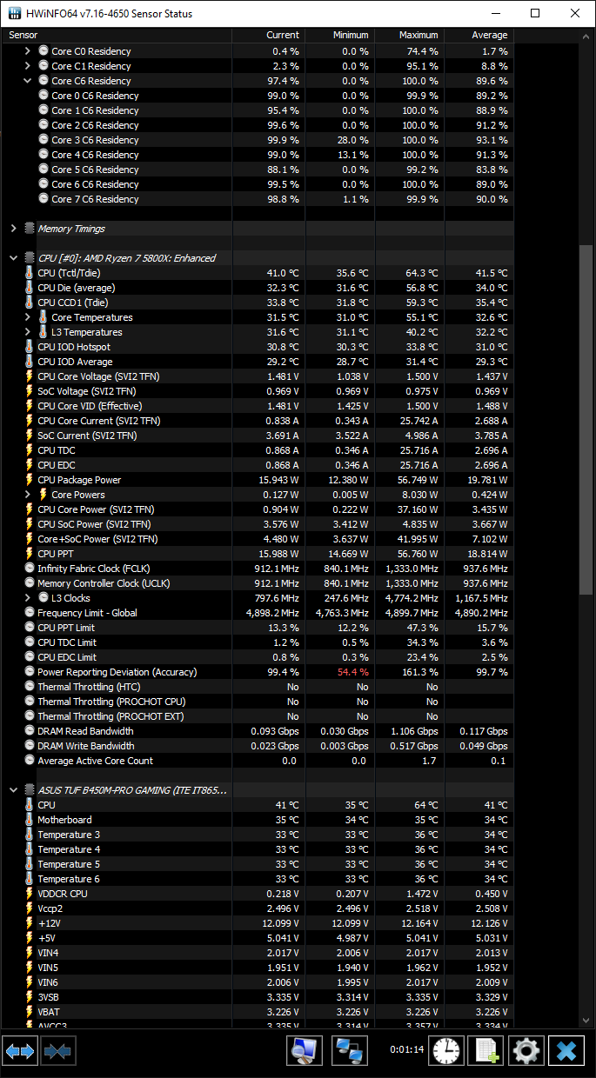The height and width of the screenshot is (1078, 596).
Task: Click the expand/collapse arrows button in bottom toolbar
Action: 19,1051
